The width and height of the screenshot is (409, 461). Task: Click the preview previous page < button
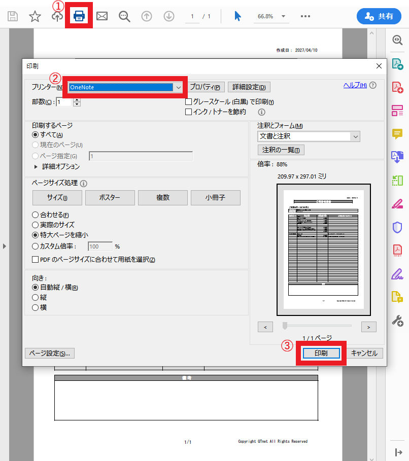click(x=265, y=327)
